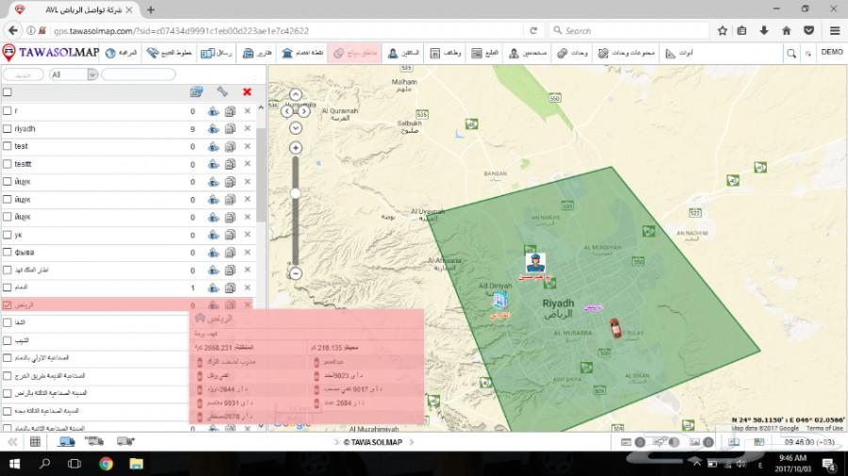Zoom in with the map plus button
Viewport: 848px width, 476px height.
pyautogui.click(x=295, y=148)
